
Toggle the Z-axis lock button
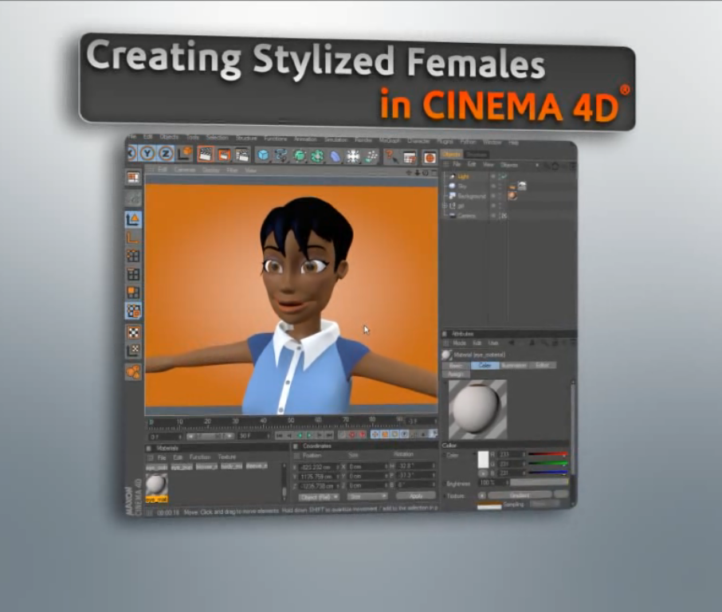click(166, 153)
